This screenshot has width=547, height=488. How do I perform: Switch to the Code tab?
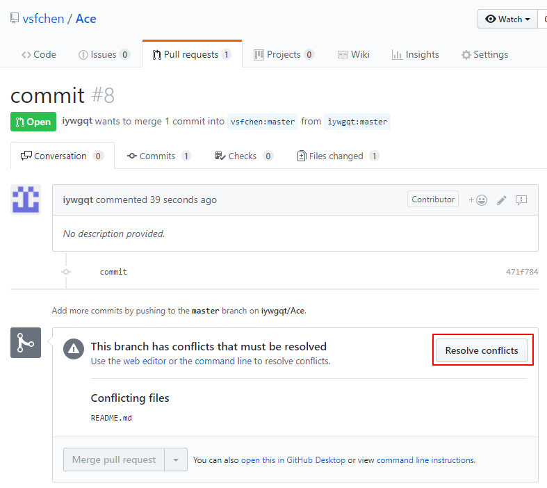tap(39, 54)
